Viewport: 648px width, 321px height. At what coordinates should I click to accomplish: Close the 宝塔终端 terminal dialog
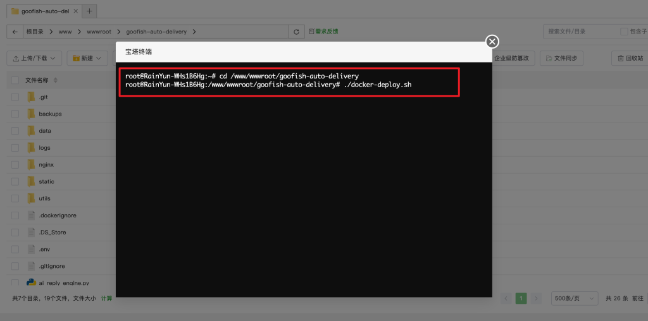pyautogui.click(x=492, y=42)
